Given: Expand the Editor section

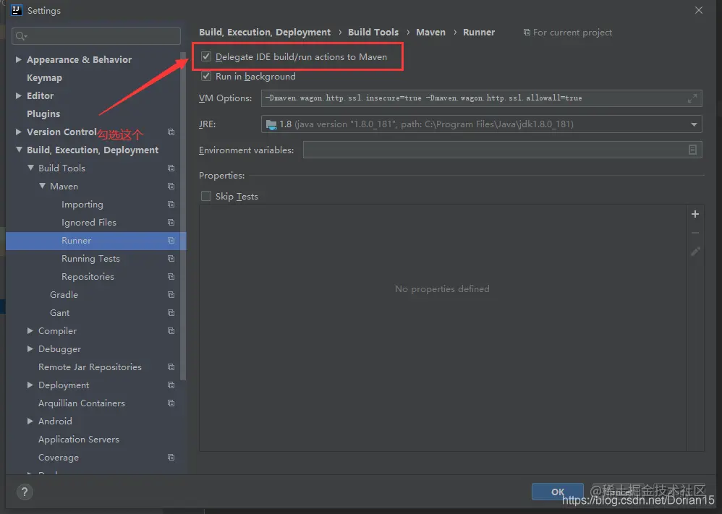Looking at the screenshot, I should (18, 95).
